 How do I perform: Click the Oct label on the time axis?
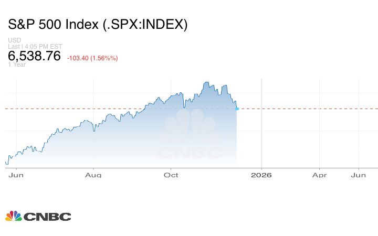171,175
